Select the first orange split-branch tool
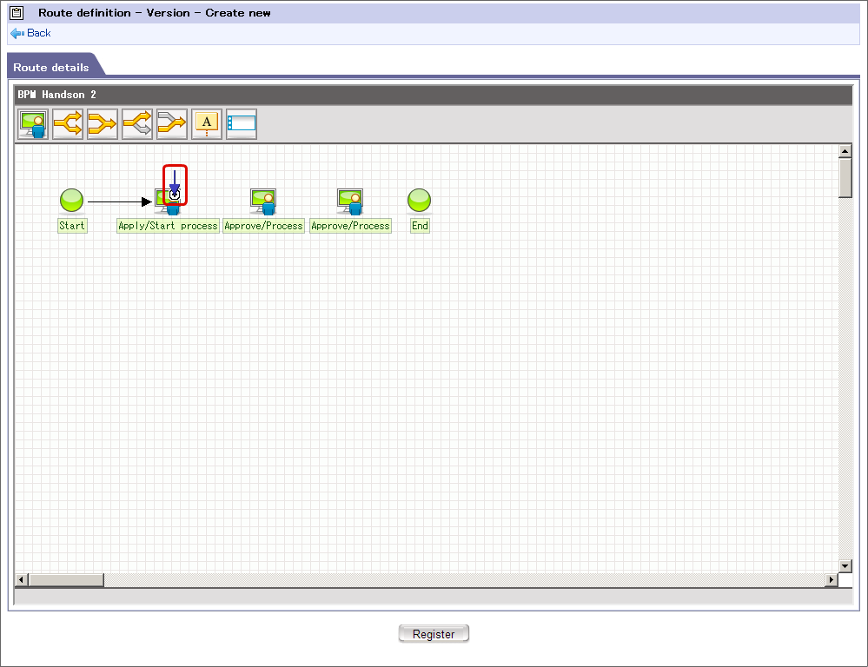This screenshot has height=667, width=868. 68,124
